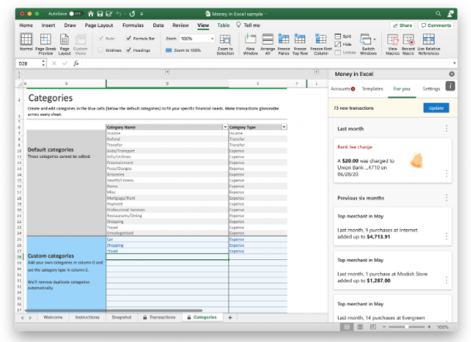
Task: Zoom in with the plus button
Action: click(x=429, y=327)
